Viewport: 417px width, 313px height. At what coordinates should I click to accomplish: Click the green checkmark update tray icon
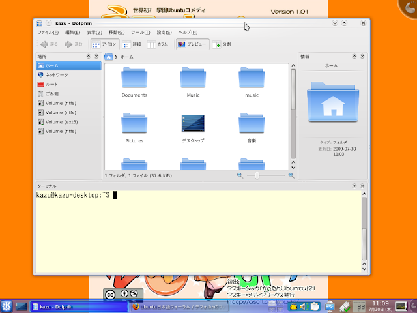click(345, 306)
